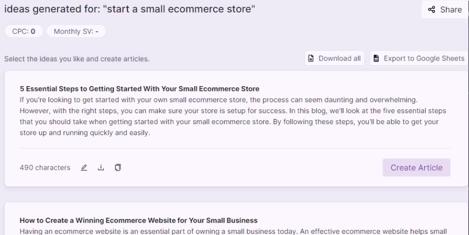Click the CPC: 0 chip
The image size is (469, 235).
point(24,31)
